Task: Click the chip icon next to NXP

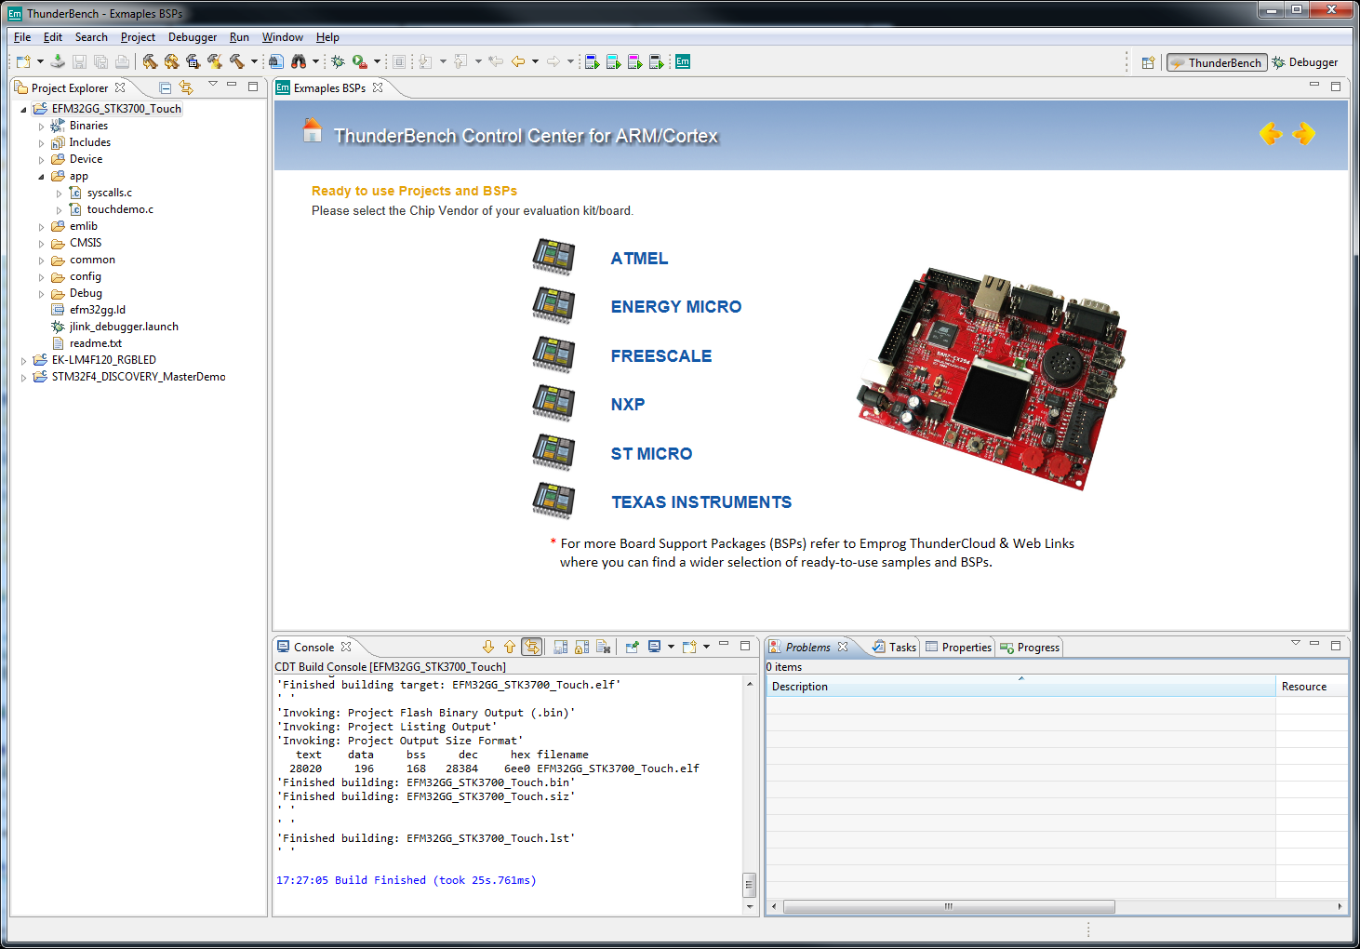Action: coord(553,404)
